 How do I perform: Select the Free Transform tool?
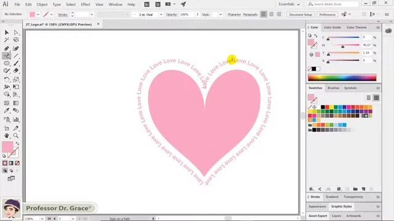point(16,87)
